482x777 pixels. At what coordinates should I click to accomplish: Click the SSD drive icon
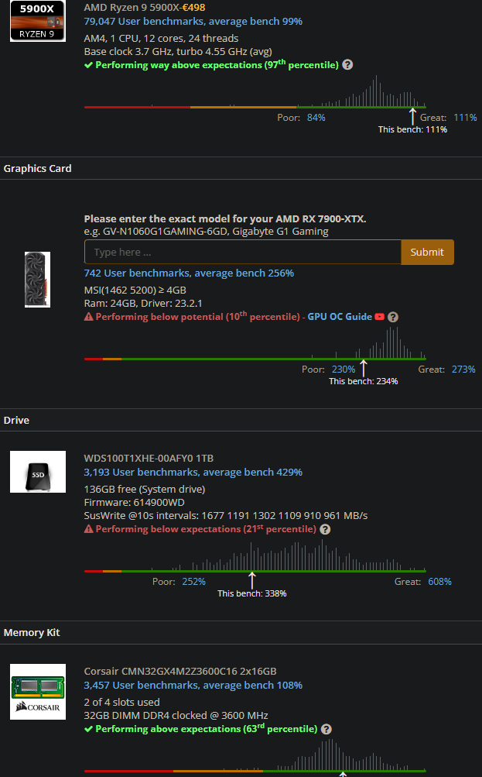click(x=38, y=472)
